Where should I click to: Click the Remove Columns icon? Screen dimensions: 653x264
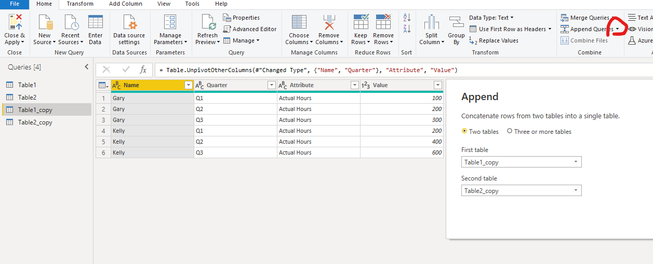pyautogui.click(x=329, y=22)
